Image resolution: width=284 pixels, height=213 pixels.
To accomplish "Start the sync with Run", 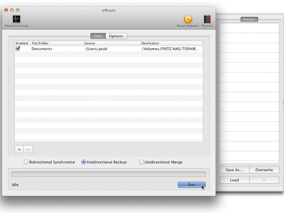I will tap(191, 185).
